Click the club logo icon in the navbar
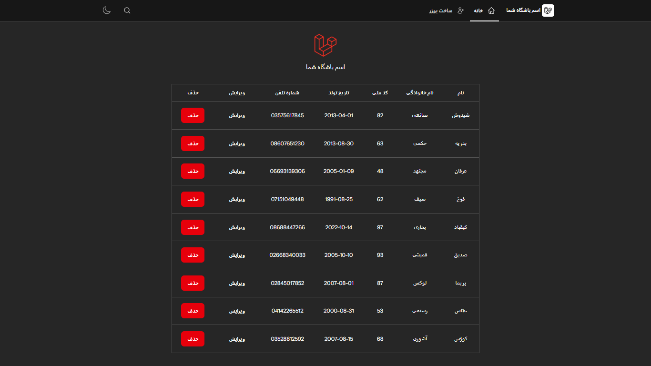Image resolution: width=651 pixels, height=366 pixels. [548, 10]
